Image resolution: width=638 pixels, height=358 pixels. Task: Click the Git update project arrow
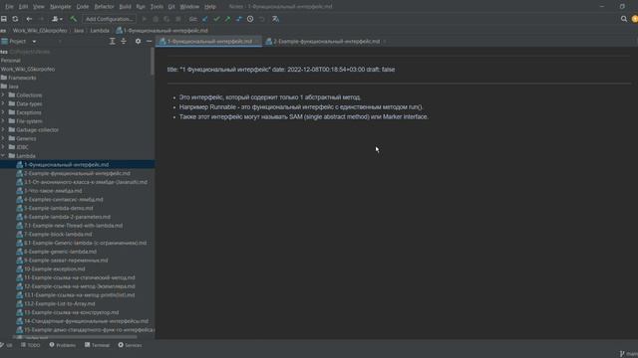[205, 19]
